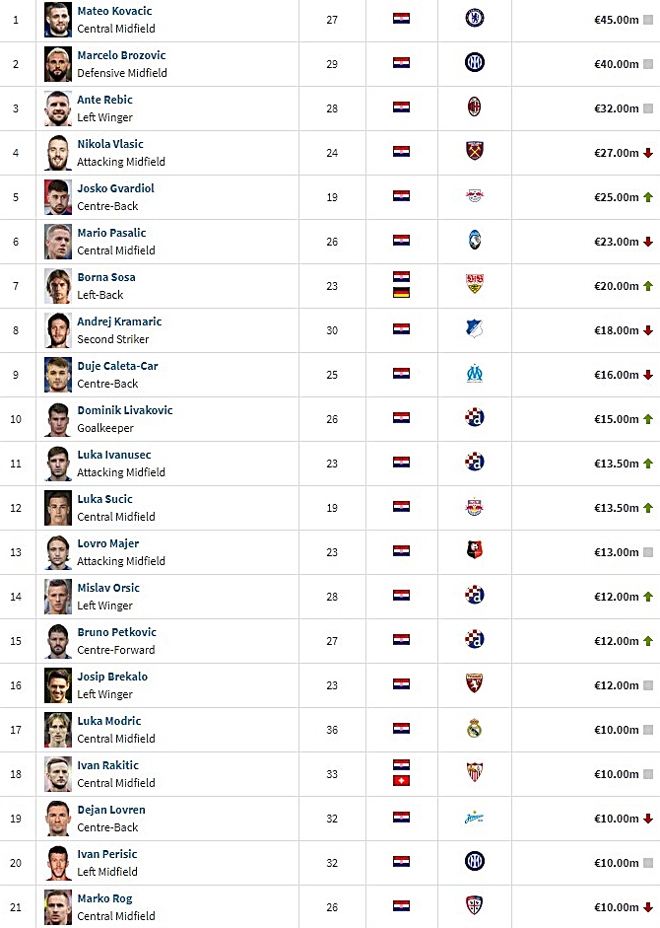This screenshot has height=928, width=660.
Task: Click the Dinamo Zagreb crest in Livakovic's row
Action: tap(474, 418)
